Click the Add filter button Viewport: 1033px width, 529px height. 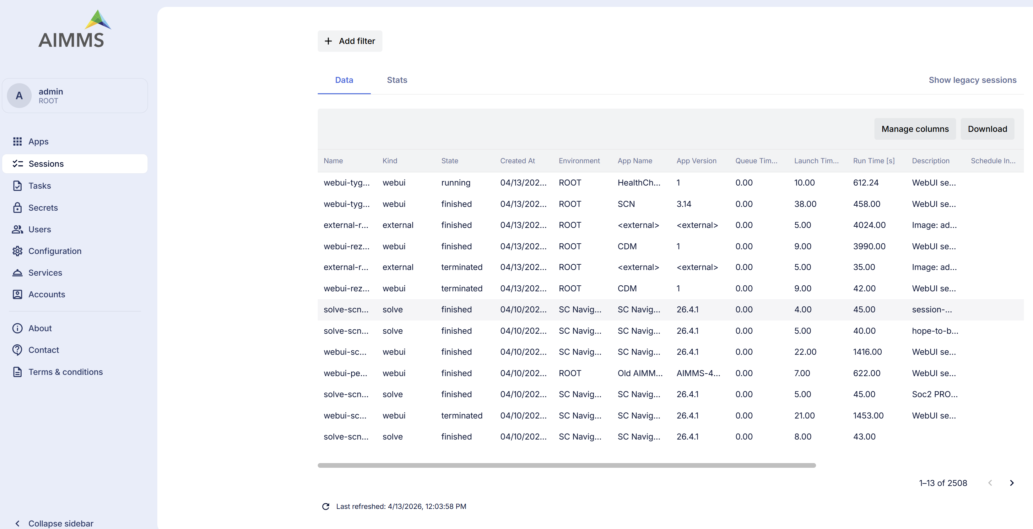point(349,41)
